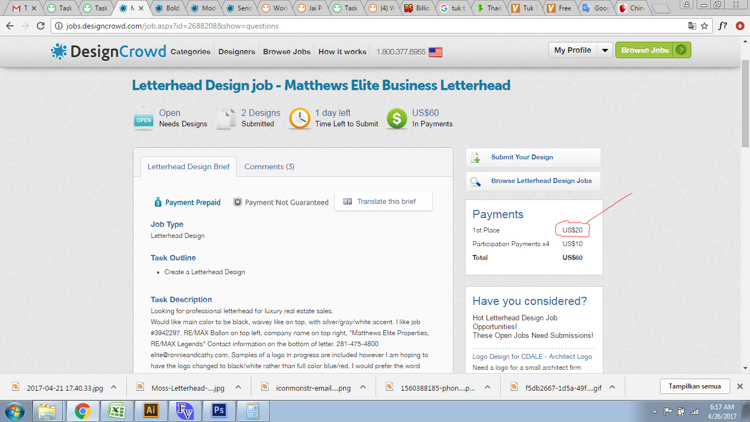Switch to the Gmail browser tab
This screenshot has height=422, width=750.
pyautogui.click(x=24, y=8)
